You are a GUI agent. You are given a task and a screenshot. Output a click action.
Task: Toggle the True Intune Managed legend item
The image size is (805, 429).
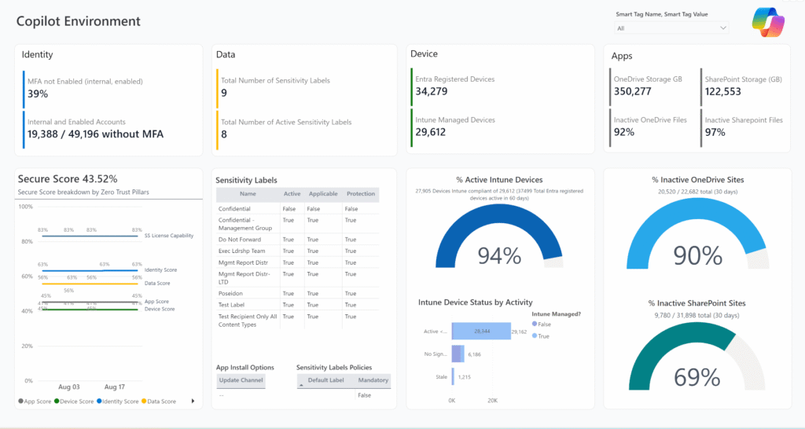click(536, 335)
